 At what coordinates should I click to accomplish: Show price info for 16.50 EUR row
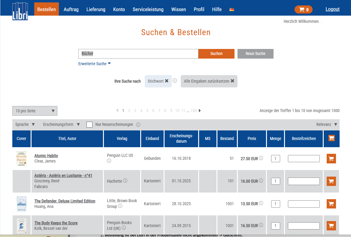pyautogui.click(x=261, y=225)
